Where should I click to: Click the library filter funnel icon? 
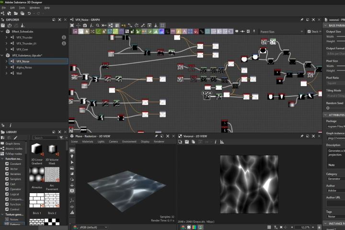click(61, 138)
